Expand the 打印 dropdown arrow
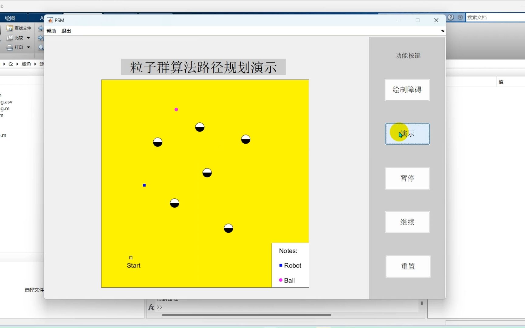Image resolution: width=525 pixels, height=328 pixels. (x=29, y=47)
